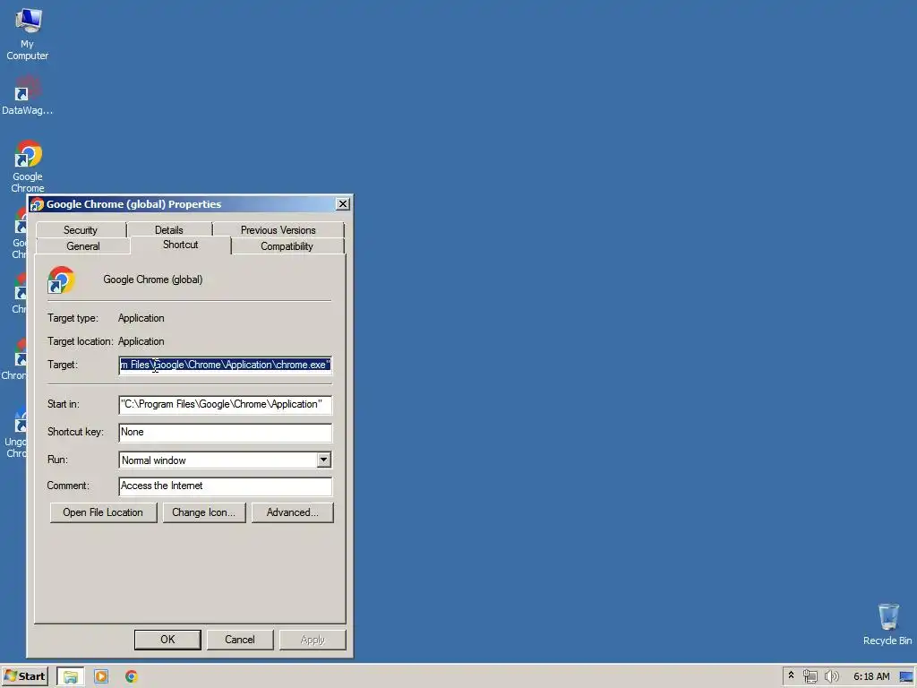Click the show desktop icon by the clock
Viewport: 917px width, 688px height.
coord(906,676)
